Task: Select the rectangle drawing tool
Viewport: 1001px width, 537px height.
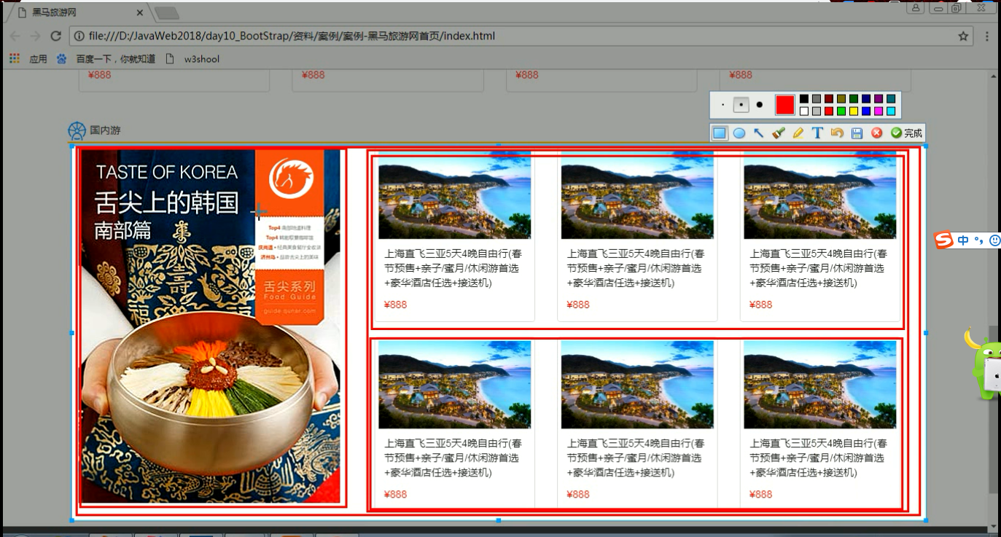Action: click(x=720, y=133)
